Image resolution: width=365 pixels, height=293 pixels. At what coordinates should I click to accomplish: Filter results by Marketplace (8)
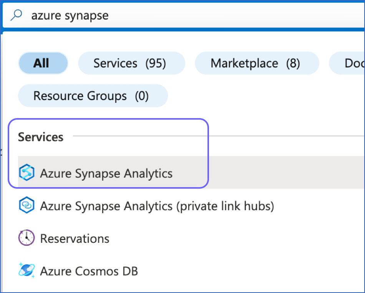[x=257, y=63]
